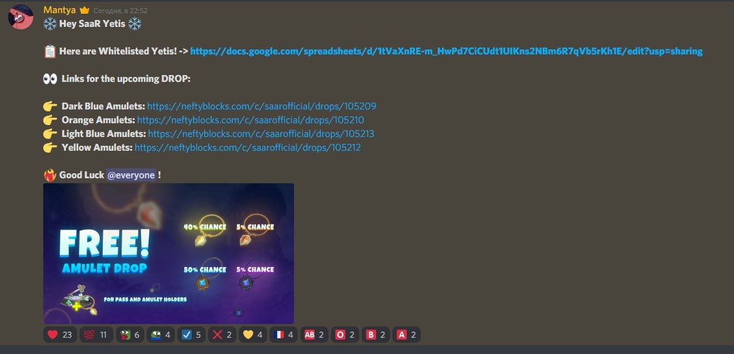The height and width of the screenshot is (354, 734).
Task: Add the frog reaction with count 6
Action: click(x=130, y=335)
